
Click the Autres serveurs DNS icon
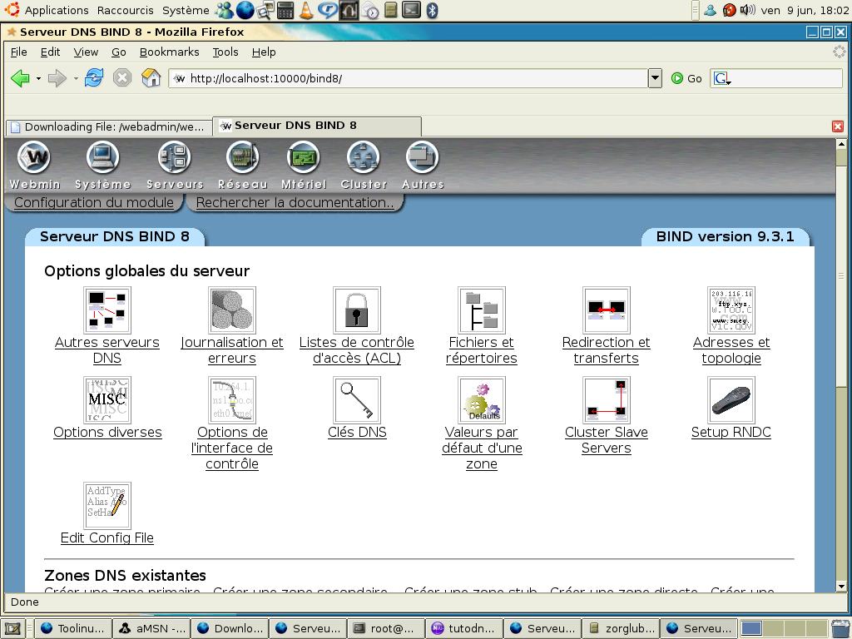107,310
